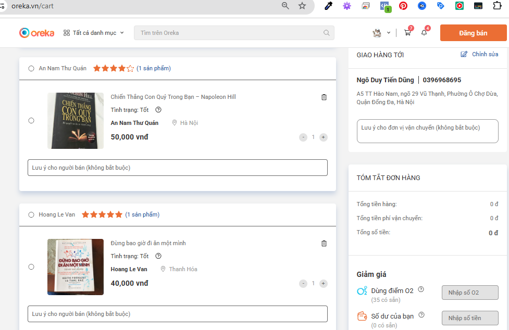Select the Napoleon Hill book item radio
The image size is (509, 330).
(31, 121)
